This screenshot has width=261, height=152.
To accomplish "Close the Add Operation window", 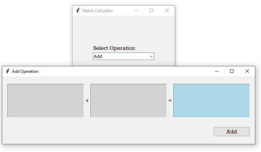I will coord(247,71).
